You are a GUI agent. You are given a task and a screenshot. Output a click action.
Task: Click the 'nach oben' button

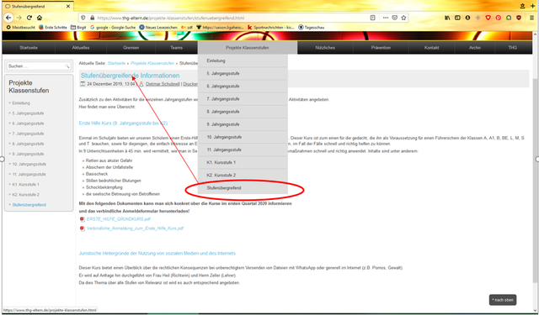503,300
